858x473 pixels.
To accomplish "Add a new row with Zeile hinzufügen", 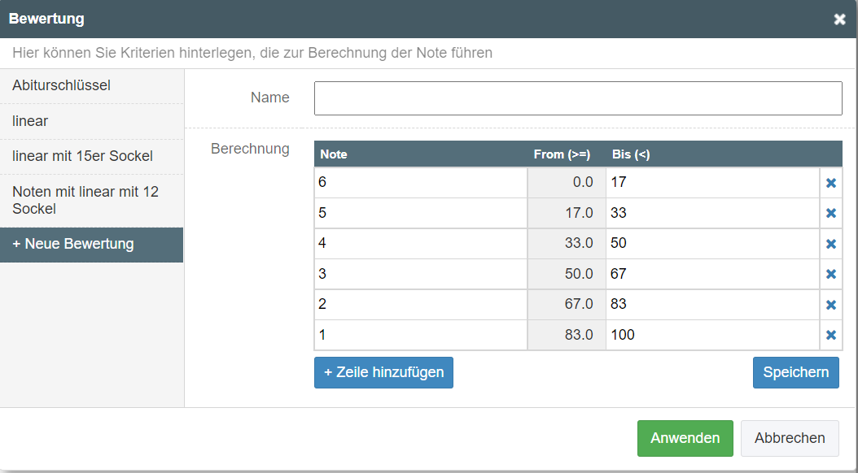I will coord(383,372).
